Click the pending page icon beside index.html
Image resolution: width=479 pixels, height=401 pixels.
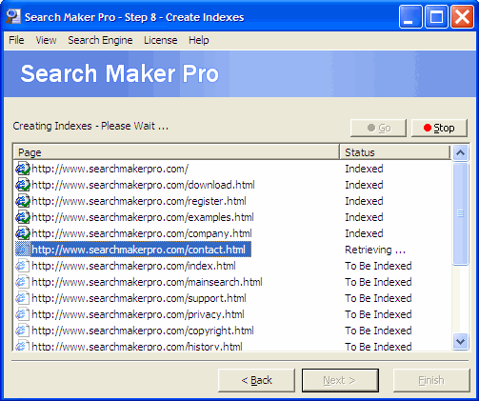[23, 266]
